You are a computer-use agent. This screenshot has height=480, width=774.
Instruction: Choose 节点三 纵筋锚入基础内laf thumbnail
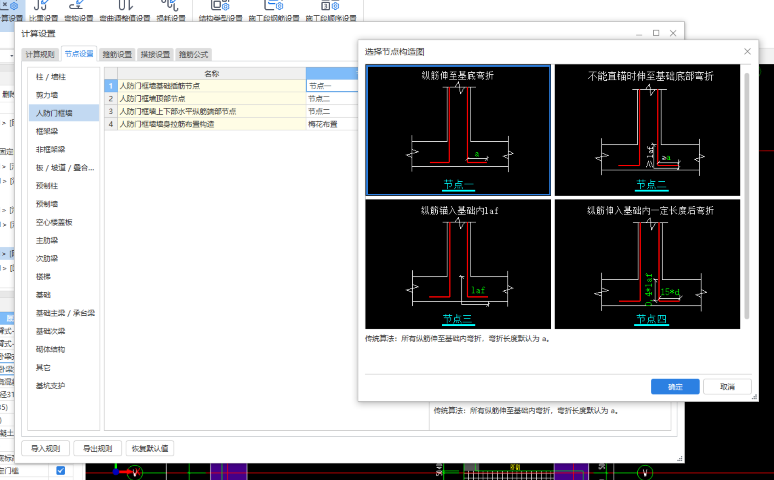(x=458, y=264)
